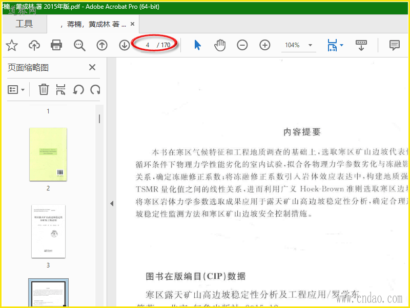Click the thumbnail panel scrollbar handle
410x308 pixels.
(x=99, y=119)
